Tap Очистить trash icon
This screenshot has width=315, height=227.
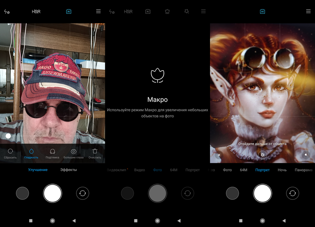pos(95,154)
